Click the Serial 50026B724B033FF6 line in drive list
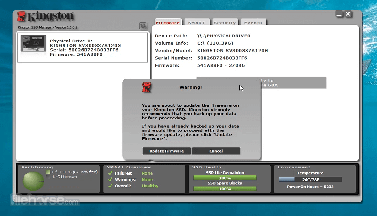Screen dimensions: 377x216 click(84, 50)
